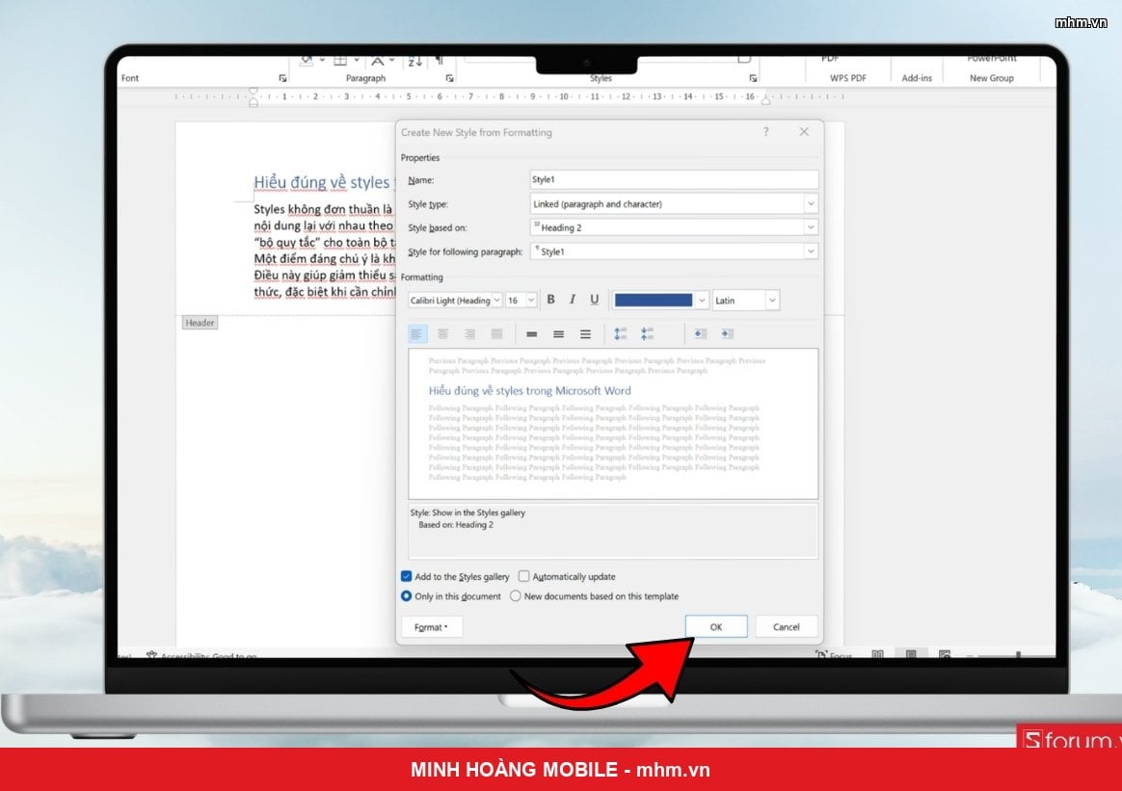Enable Automatically update checkbox
This screenshot has width=1122, height=791.
523,576
